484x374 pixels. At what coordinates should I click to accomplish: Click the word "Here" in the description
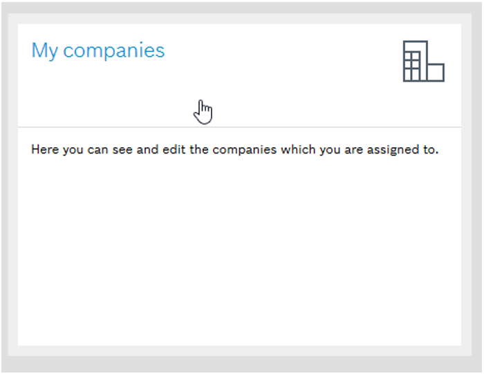point(45,149)
